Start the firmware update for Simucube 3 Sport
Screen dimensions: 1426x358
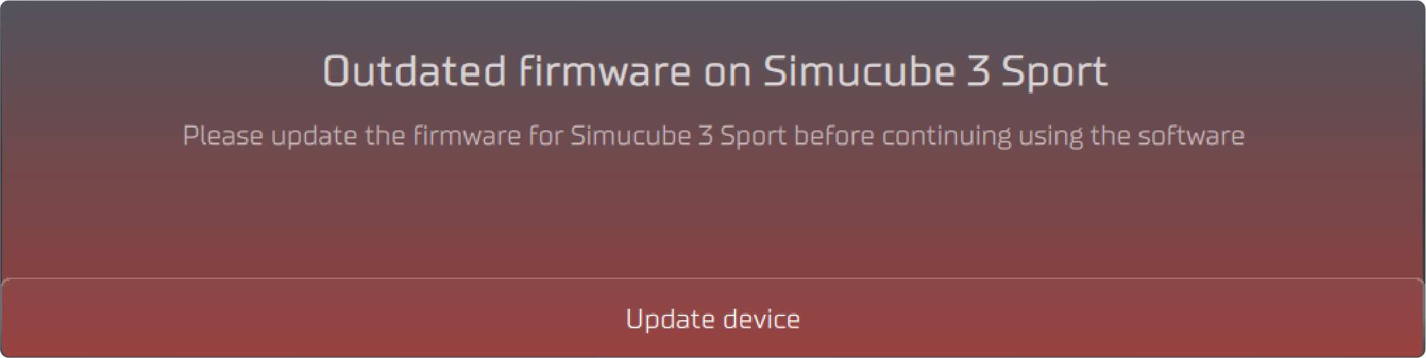[713, 318]
